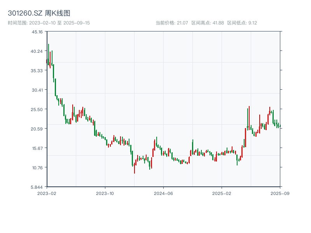Click x-axis label 2024-06
The image size is (311, 233).
(163, 193)
